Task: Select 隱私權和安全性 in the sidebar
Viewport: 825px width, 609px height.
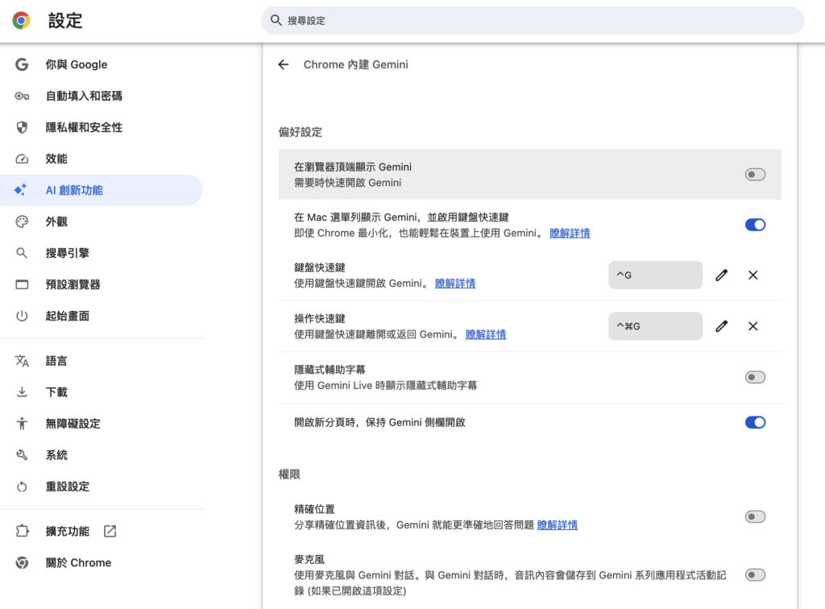Action: (x=101, y=127)
